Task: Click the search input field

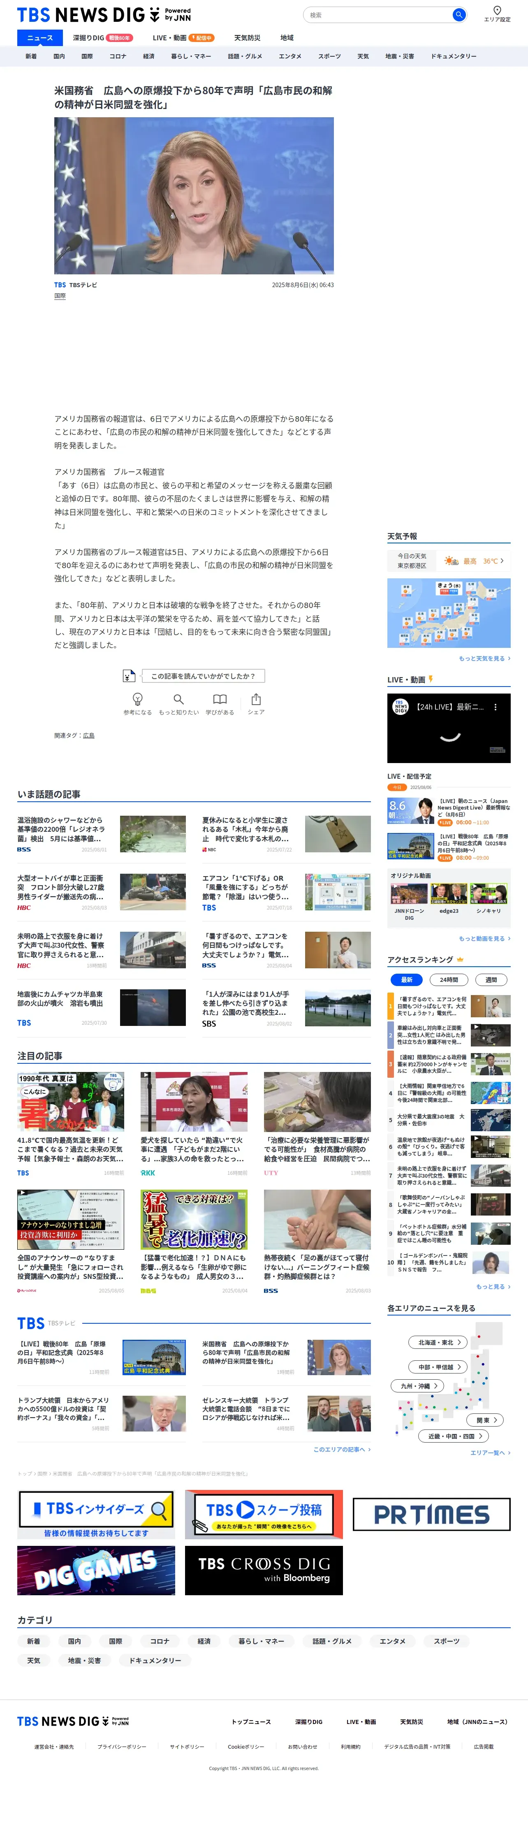Action: click(378, 15)
